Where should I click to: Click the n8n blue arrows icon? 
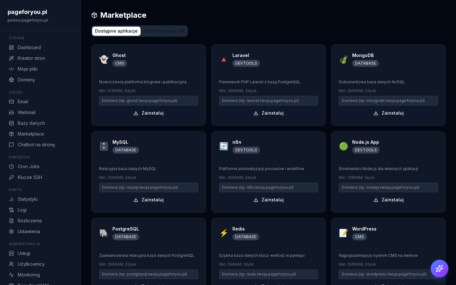point(224,146)
